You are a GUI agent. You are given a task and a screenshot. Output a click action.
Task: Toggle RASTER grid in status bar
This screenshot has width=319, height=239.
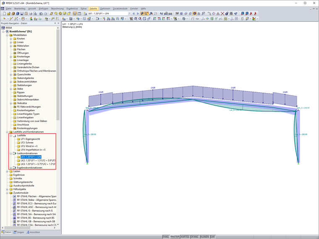(175, 237)
